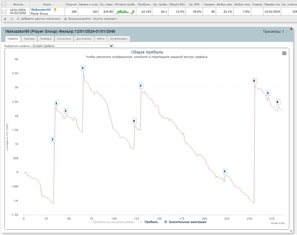The height and width of the screenshot is (235, 297).
Task: Sort by the Игрок column header
Action: coord(48,4)
